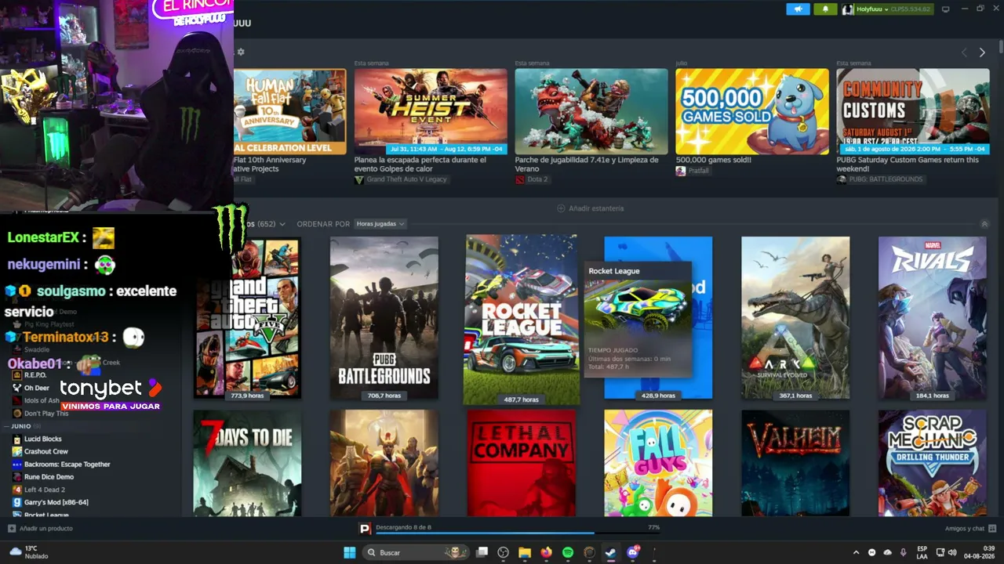Open the Summer Heist Event news card
The width and height of the screenshot is (1004, 564).
(431, 111)
